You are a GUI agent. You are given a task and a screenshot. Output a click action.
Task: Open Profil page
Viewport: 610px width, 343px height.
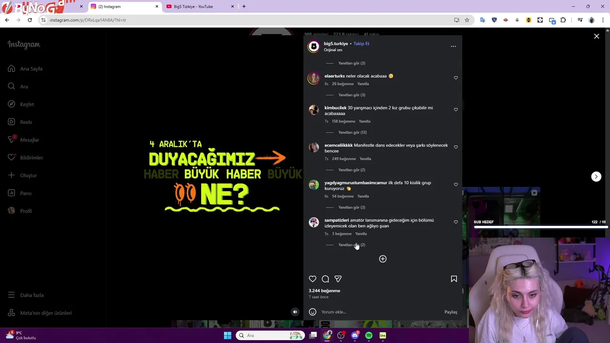(x=20, y=211)
